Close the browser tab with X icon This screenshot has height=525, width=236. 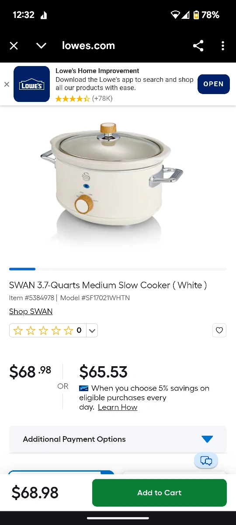14,46
